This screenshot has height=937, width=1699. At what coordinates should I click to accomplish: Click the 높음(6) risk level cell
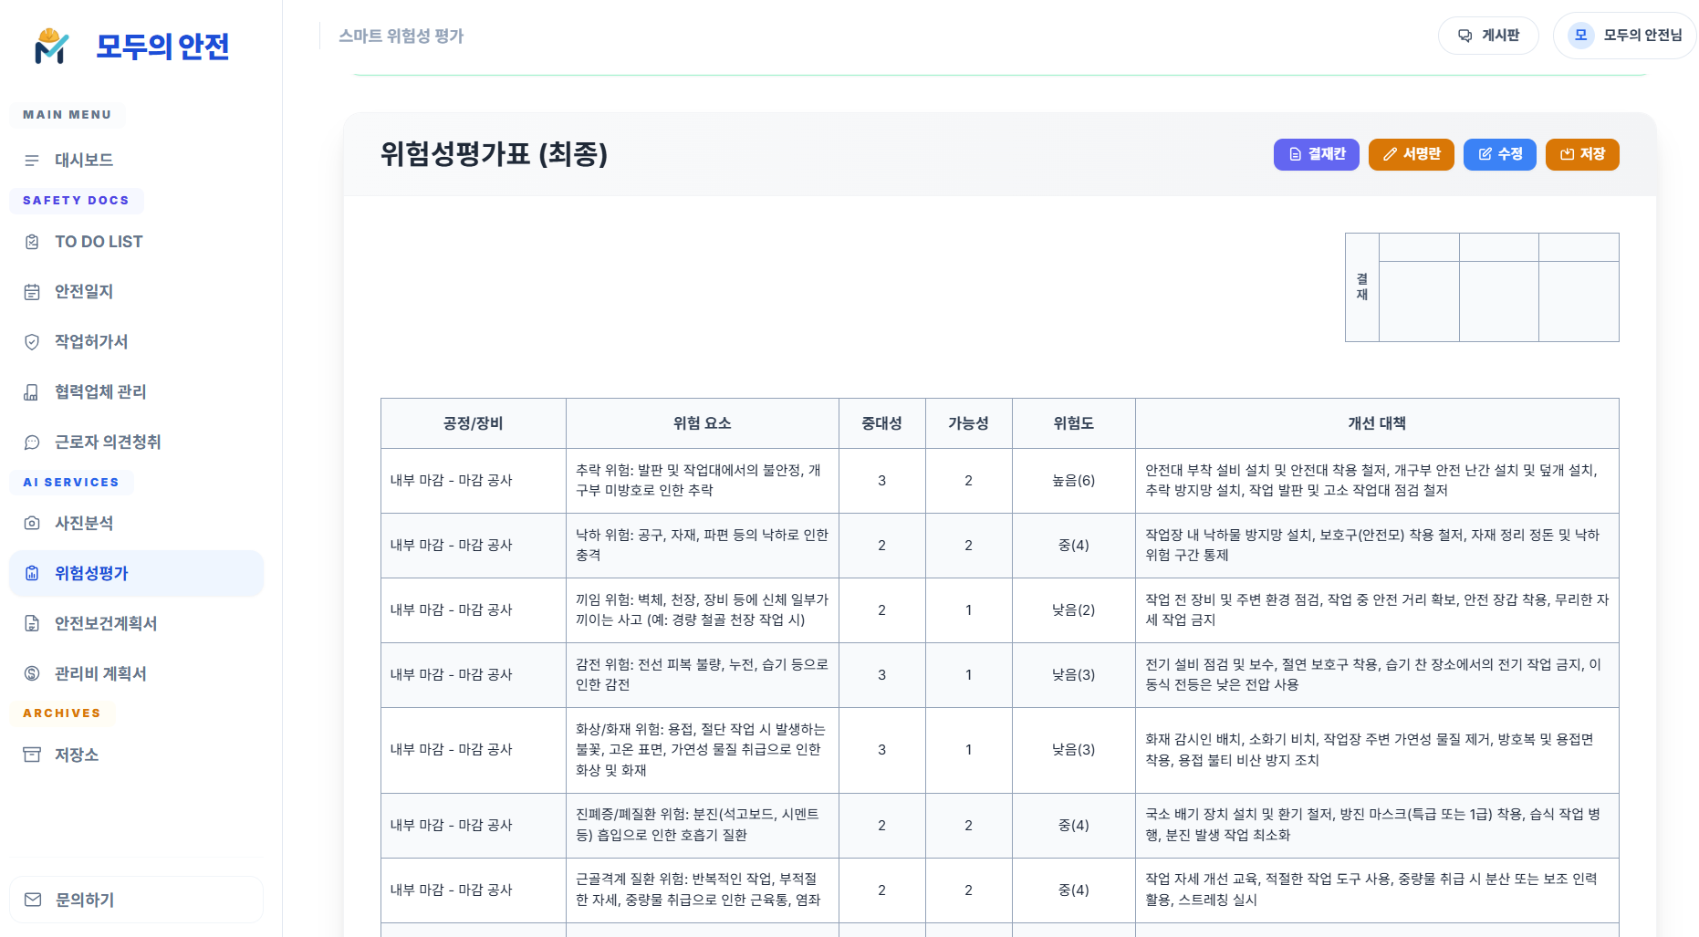click(x=1074, y=481)
